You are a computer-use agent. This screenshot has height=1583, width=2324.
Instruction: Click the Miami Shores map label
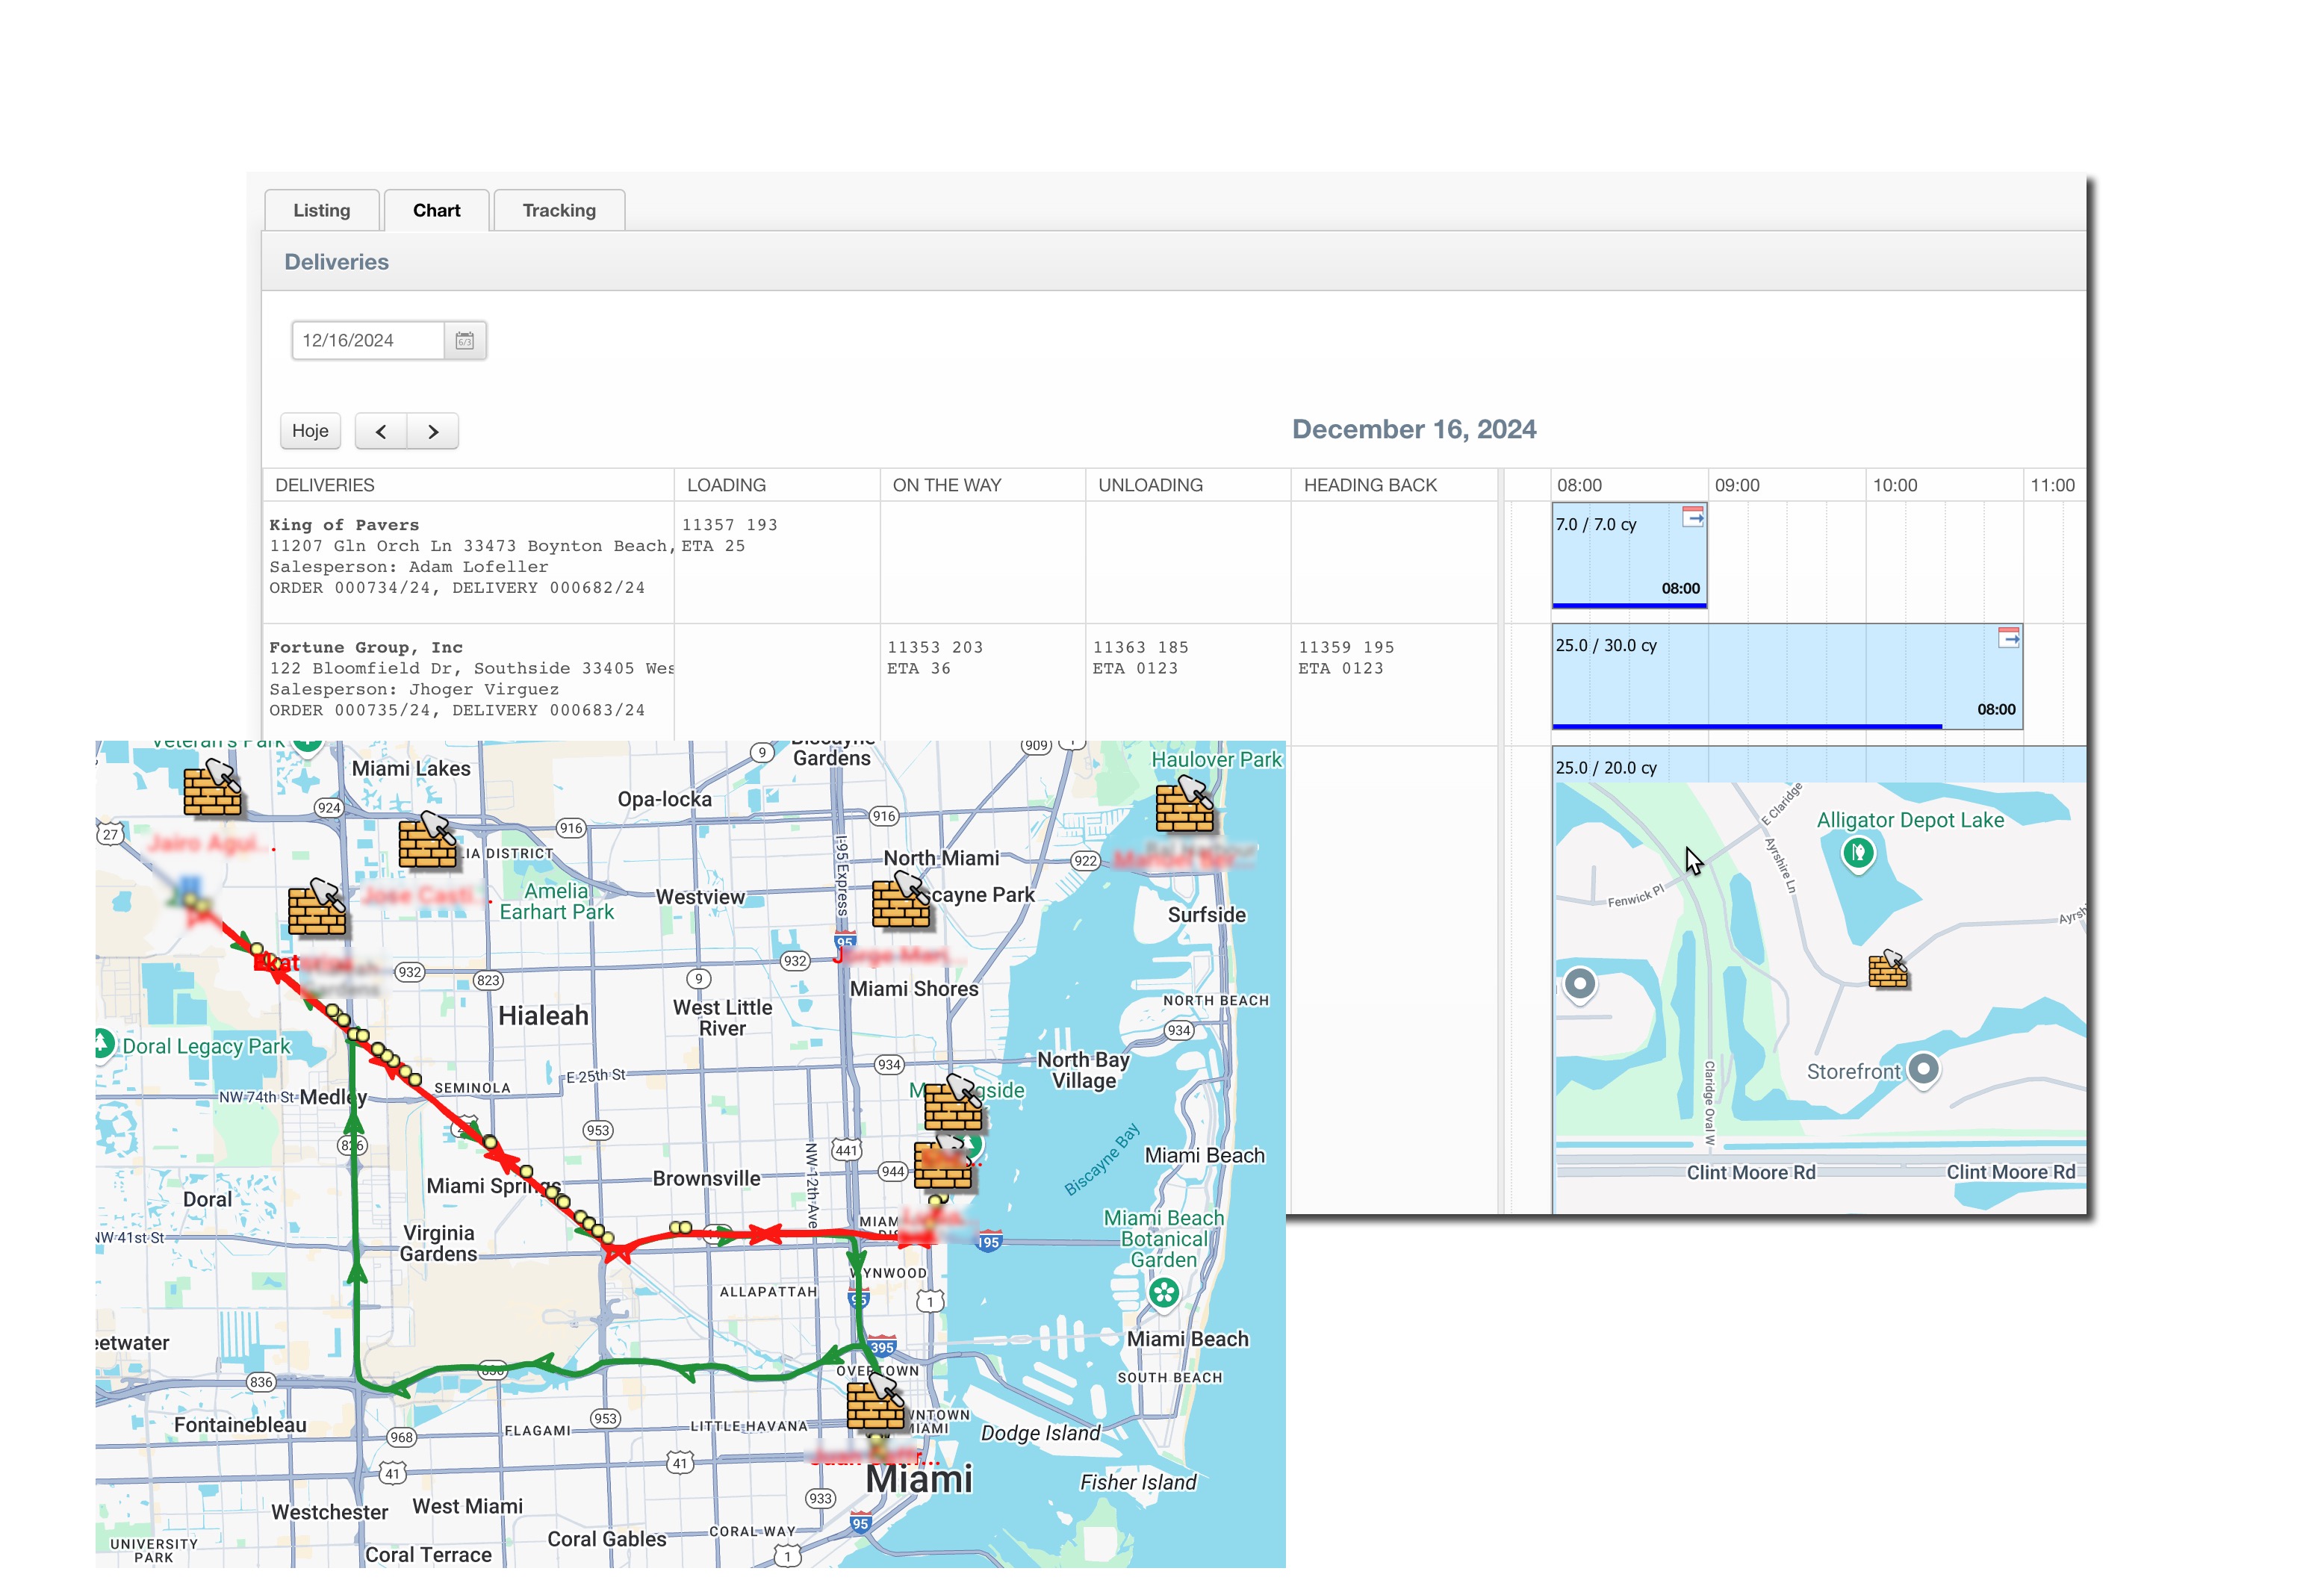point(914,989)
